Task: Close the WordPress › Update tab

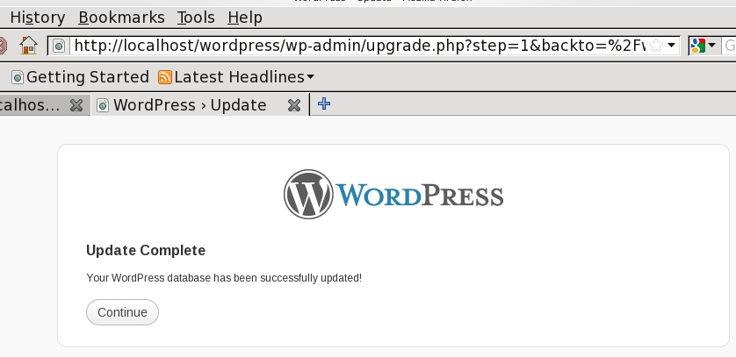Action: click(x=294, y=105)
